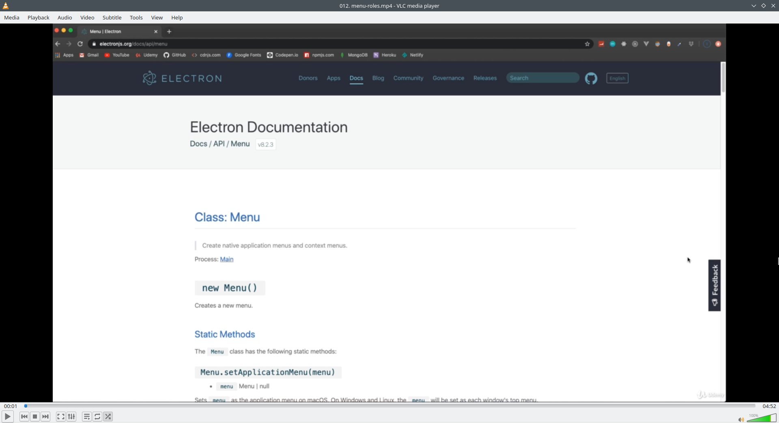Follow the Main process link

(x=226, y=259)
